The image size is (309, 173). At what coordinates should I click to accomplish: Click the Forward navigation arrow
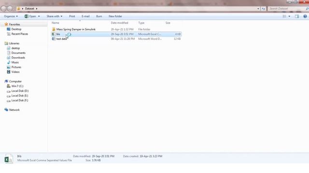10,9
